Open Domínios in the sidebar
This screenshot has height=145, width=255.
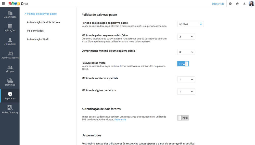tap(10, 82)
